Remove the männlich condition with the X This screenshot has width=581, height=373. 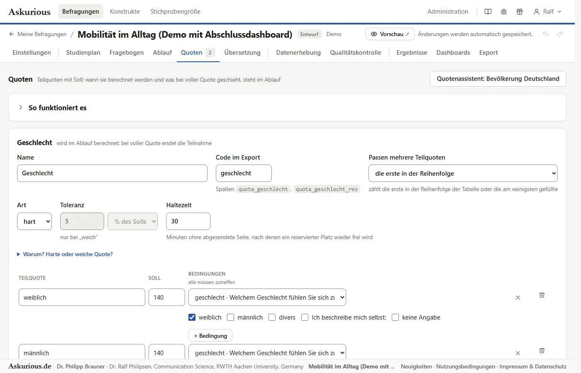[x=518, y=353]
